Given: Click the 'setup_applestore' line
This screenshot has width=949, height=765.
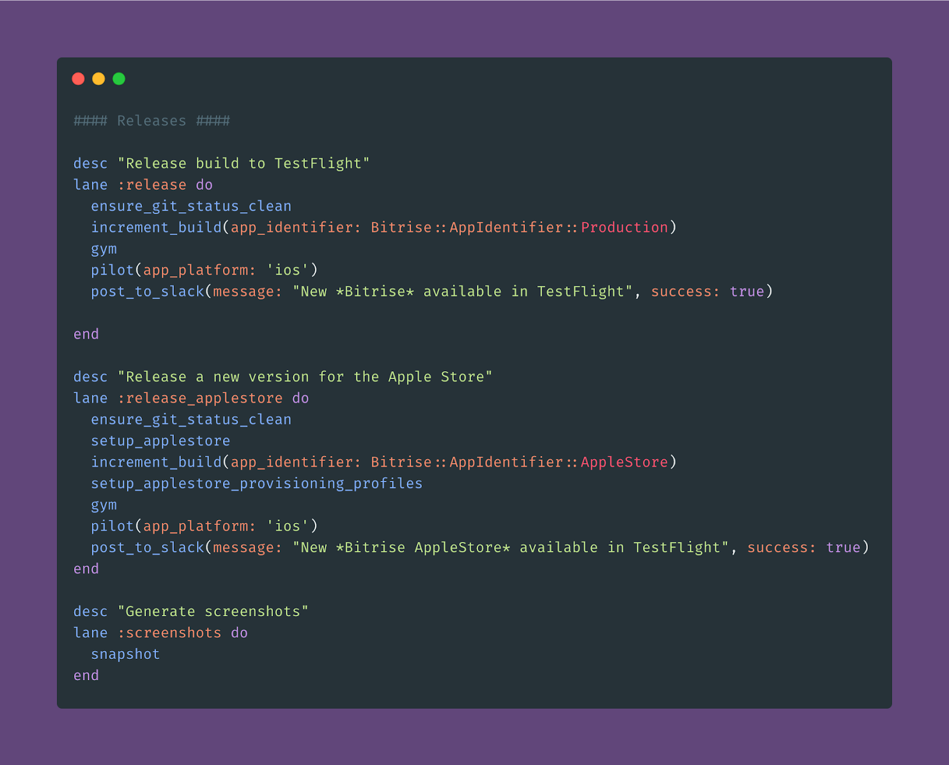Looking at the screenshot, I should pos(161,441).
